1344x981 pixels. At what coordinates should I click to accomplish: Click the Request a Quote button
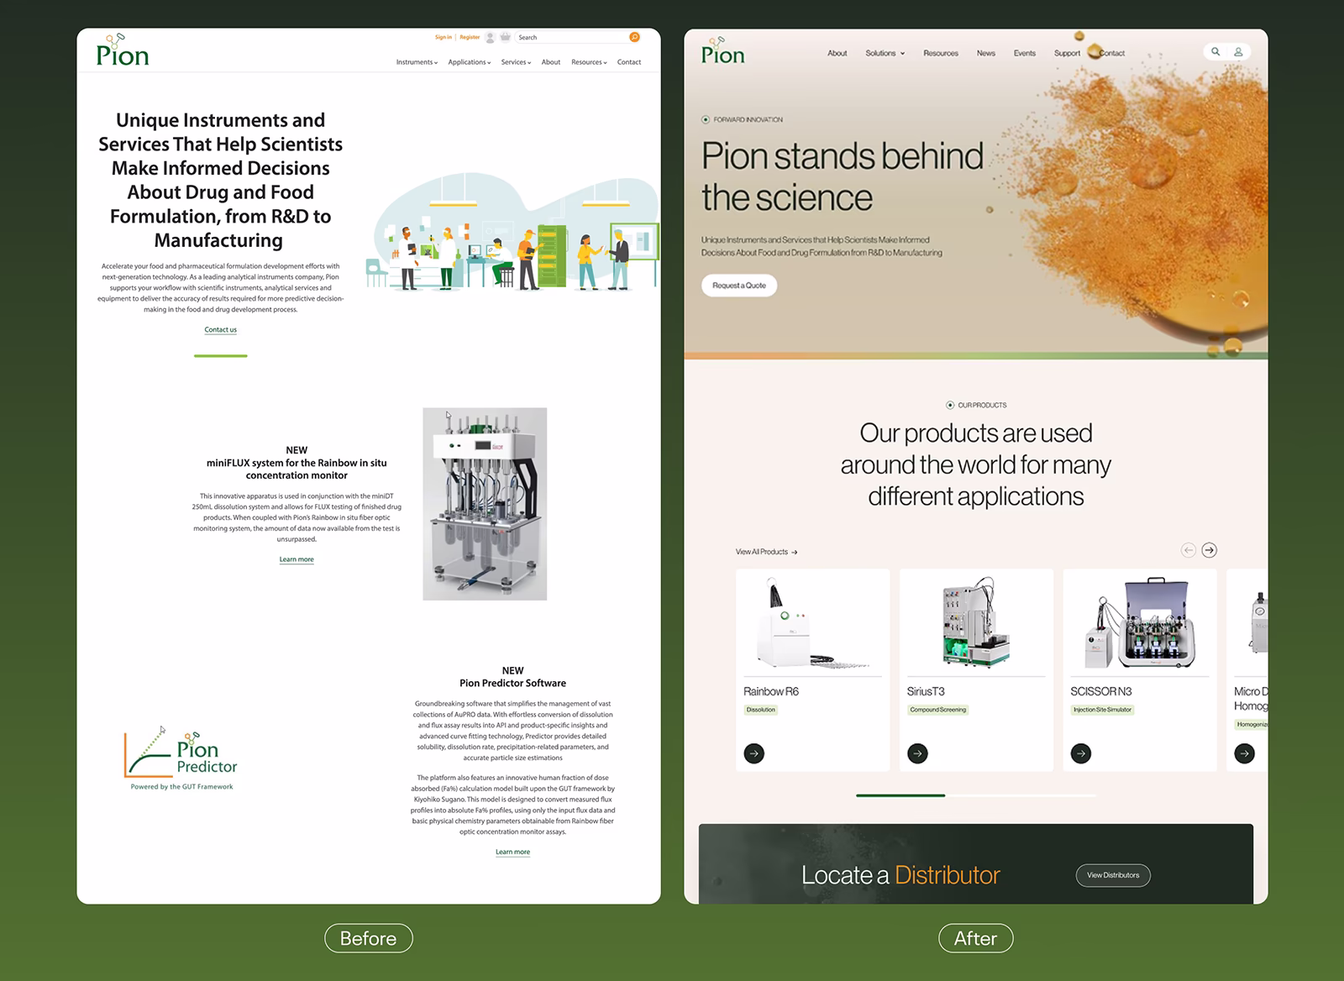pyautogui.click(x=739, y=286)
